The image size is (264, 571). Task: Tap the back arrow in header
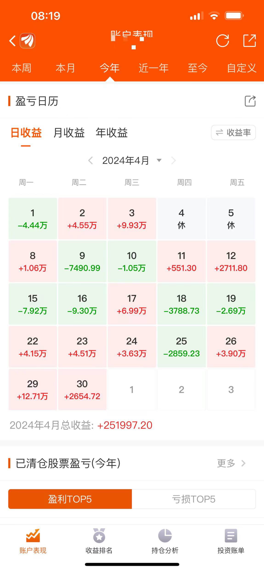tap(12, 41)
